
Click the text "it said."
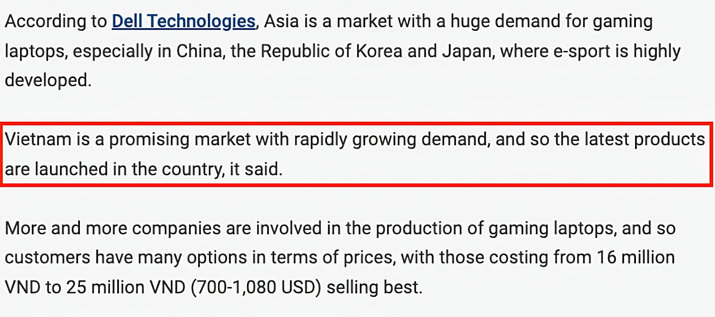pyautogui.click(x=256, y=169)
